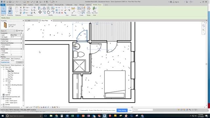Image resolution: width=210 pixels, height=118 pixels.
Task: Open the Doors (1) filter dropdown
Action: click(x=8, y=31)
